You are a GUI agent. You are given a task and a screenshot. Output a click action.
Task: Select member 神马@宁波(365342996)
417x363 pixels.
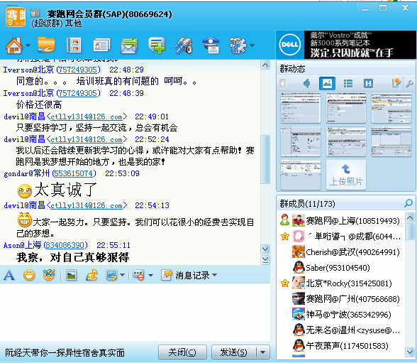(x=341, y=315)
